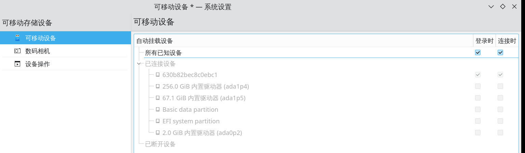
Task: Collapse the 已连接设备 tree branch
Action: click(x=139, y=63)
